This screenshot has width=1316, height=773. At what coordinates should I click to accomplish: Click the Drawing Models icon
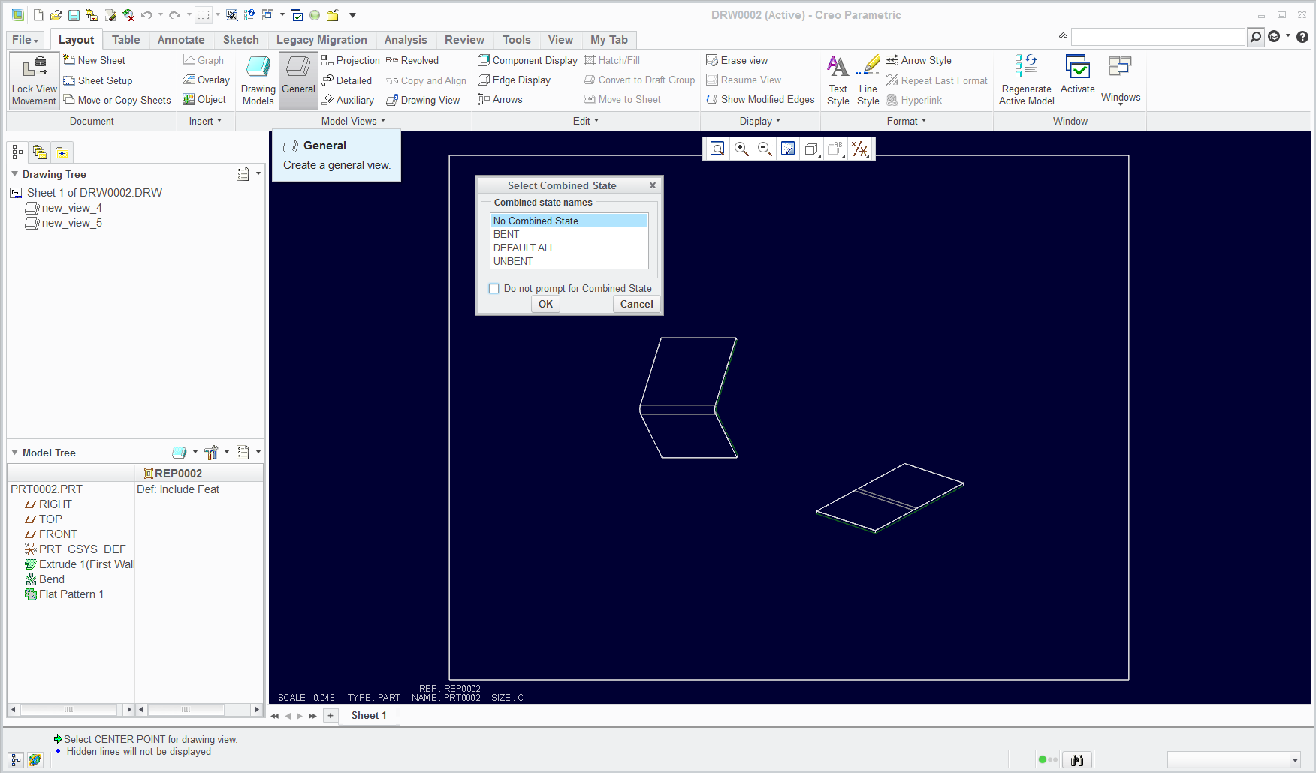point(258,80)
